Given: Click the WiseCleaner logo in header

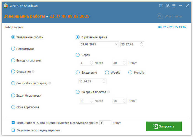Looking at the screenshot, I should coord(170,16).
